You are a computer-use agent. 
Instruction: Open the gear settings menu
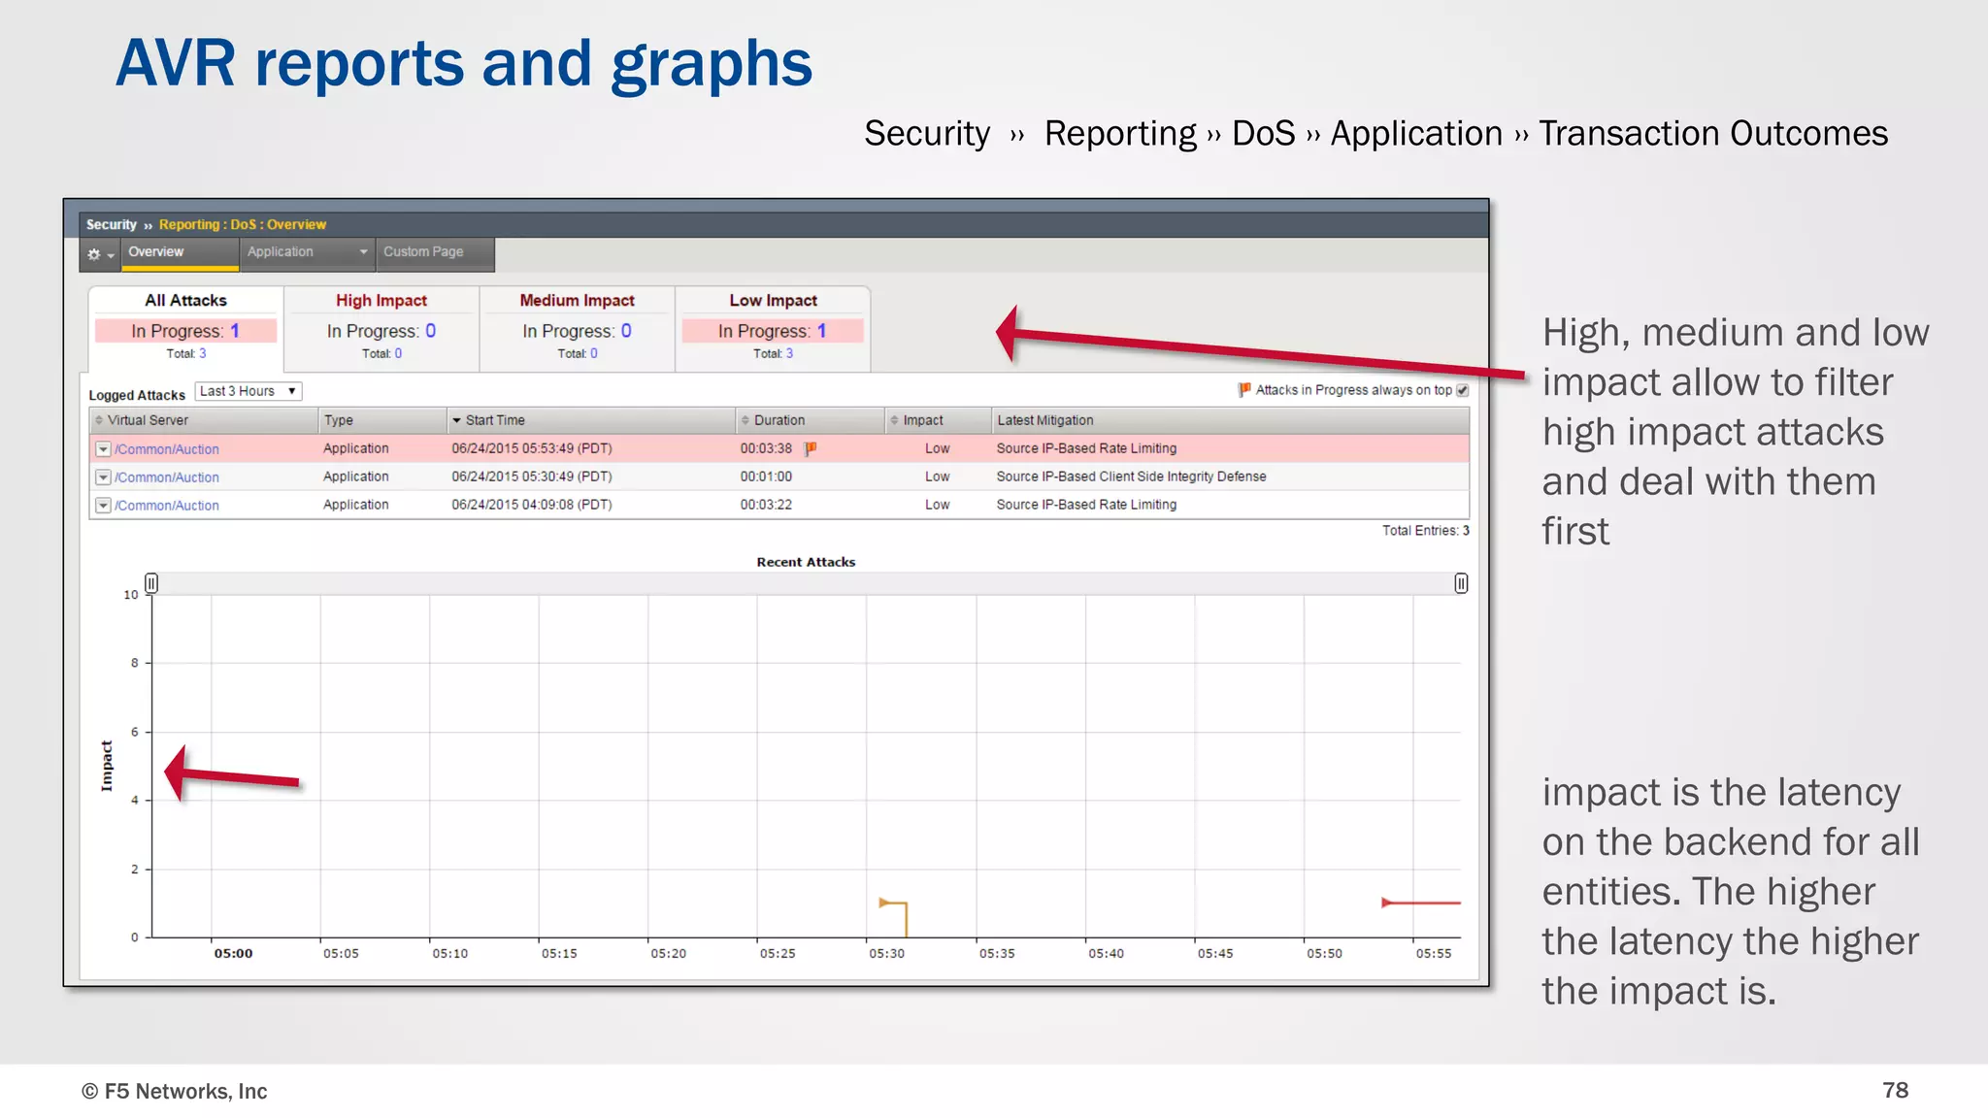[100, 254]
